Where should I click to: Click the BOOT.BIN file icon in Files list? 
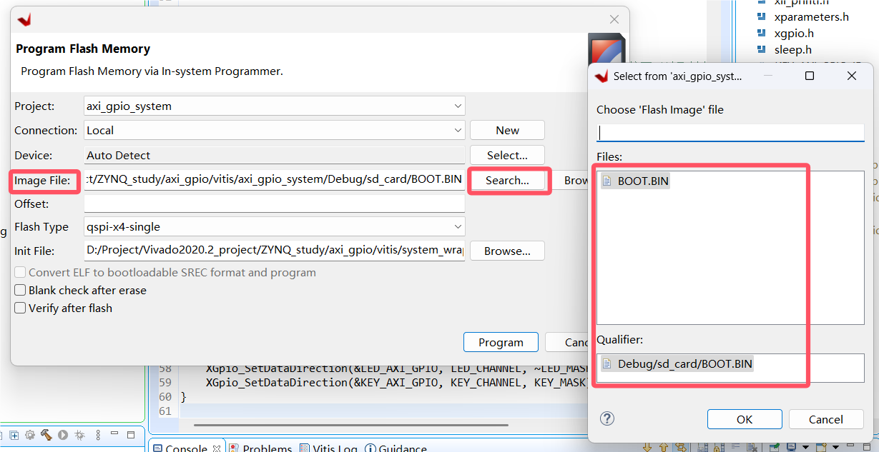[x=607, y=181]
